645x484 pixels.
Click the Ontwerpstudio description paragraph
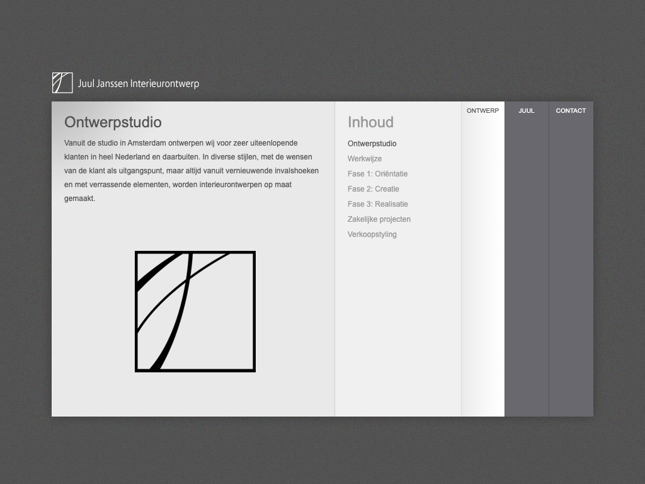point(191,171)
